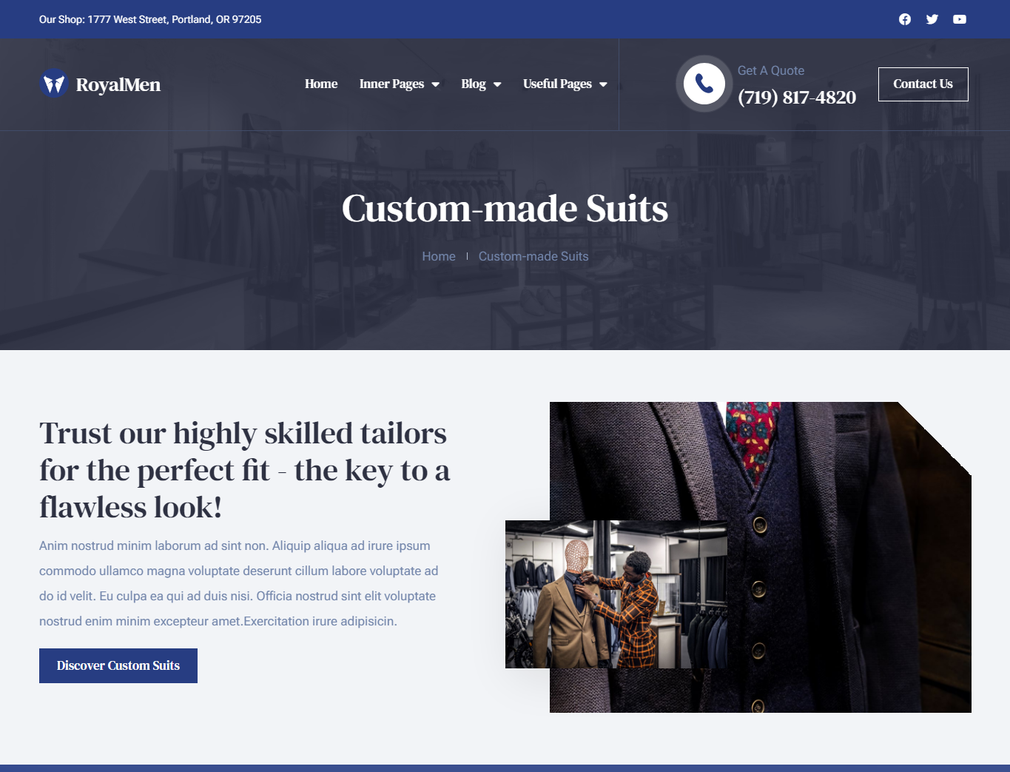Image resolution: width=1010 pixels, height=772 pixels.
Task: Open the Useful Pages menu item
Action: pos(557,84)
